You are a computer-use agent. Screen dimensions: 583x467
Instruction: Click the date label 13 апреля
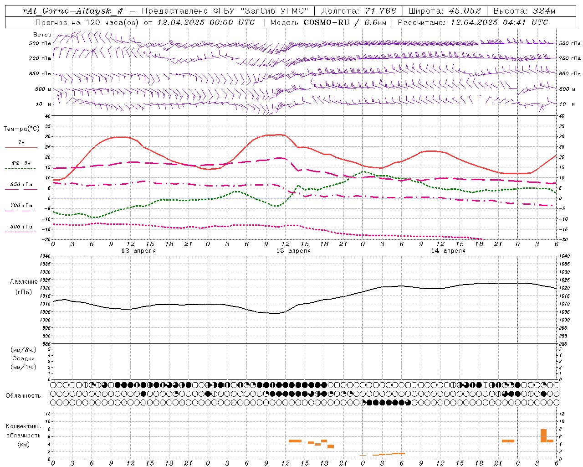coord(293,251)
